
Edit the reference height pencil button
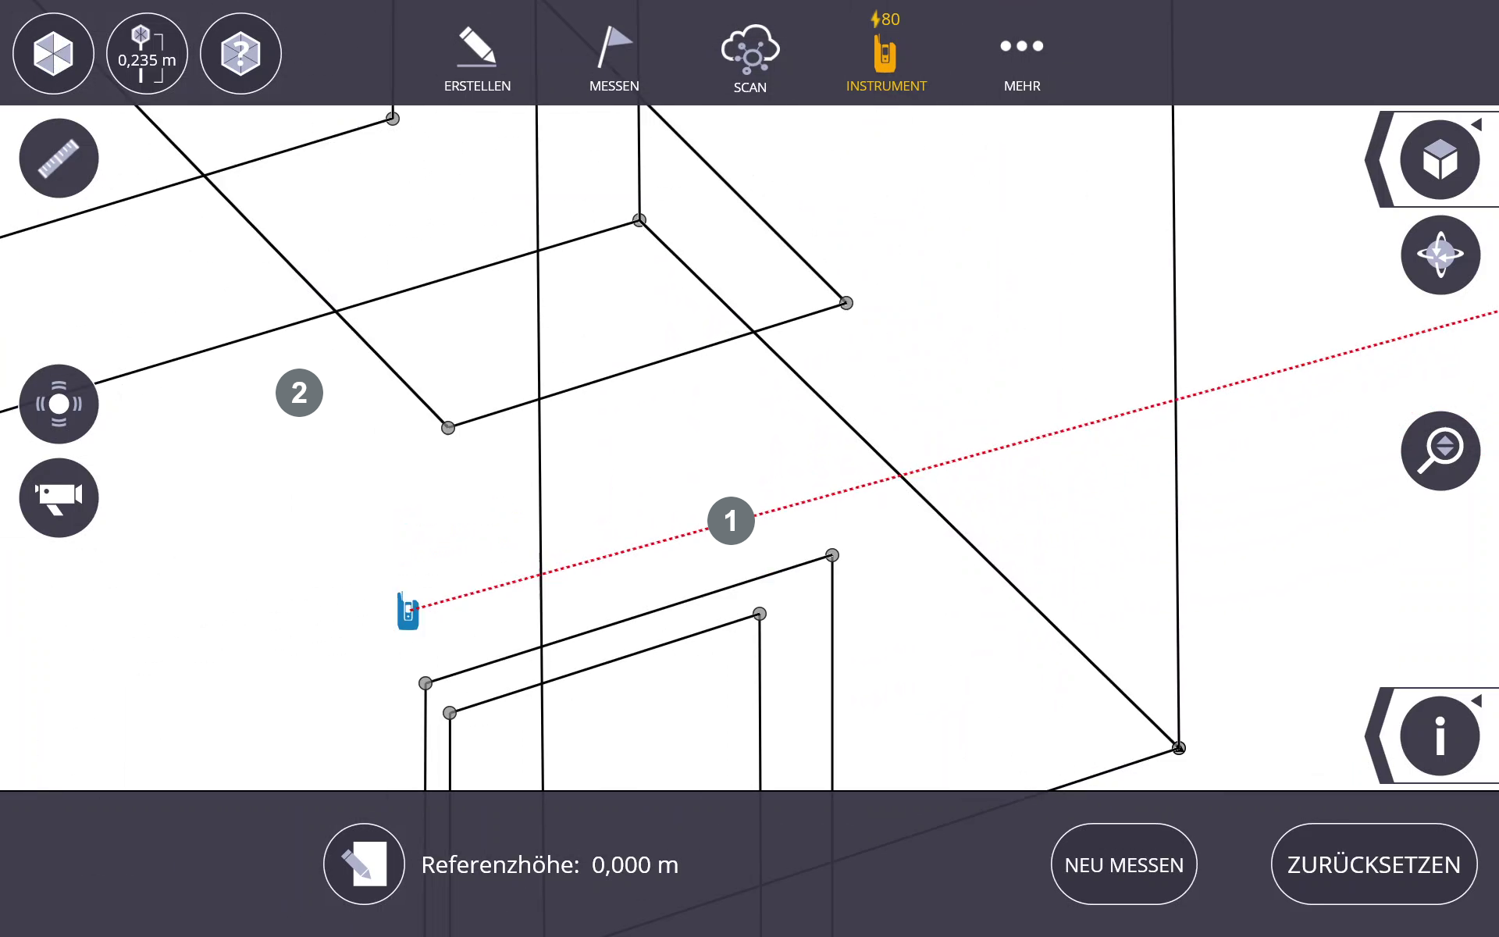pyautogui.click(x=364, y=864)
